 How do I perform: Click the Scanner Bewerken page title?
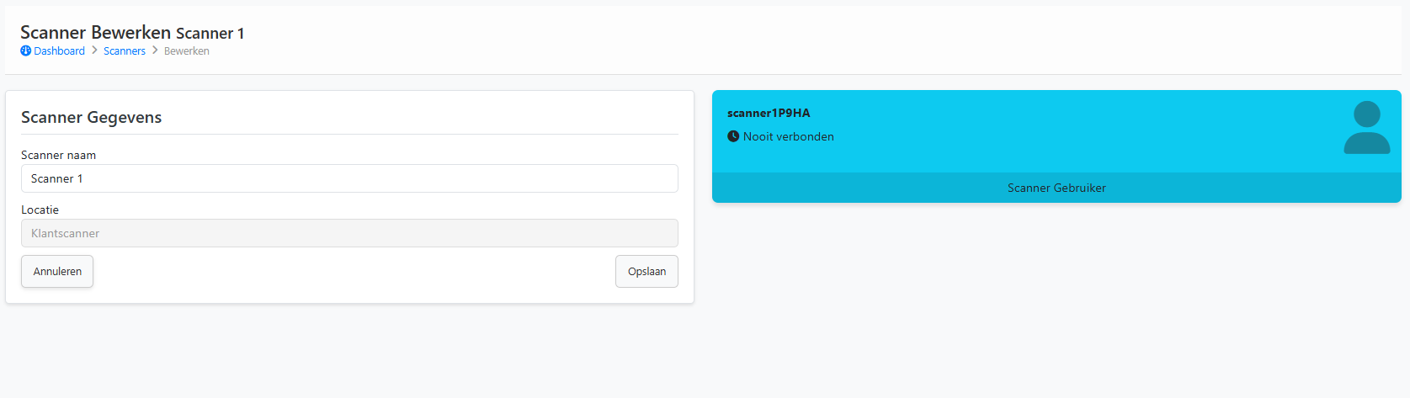[95, 32]
